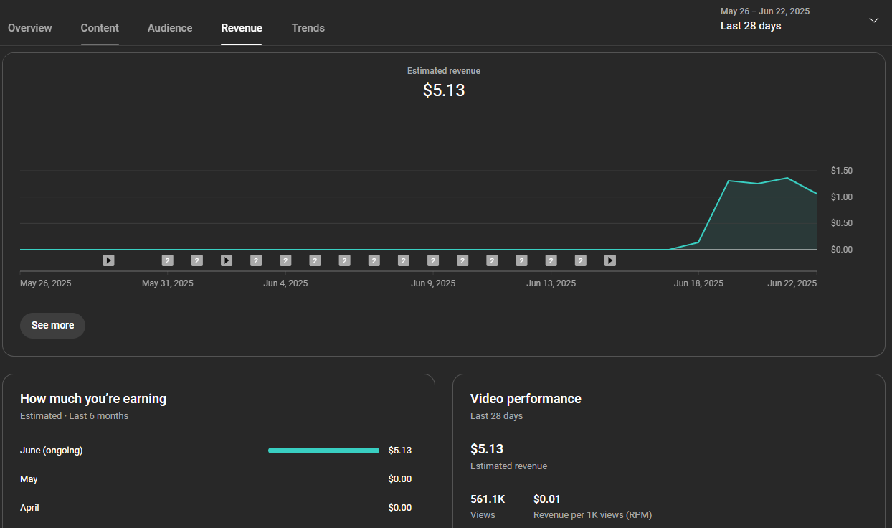Click the May earnings row

tap(216, 479)
